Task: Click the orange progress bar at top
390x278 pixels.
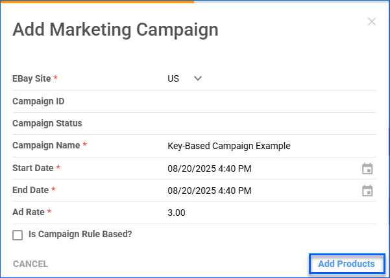Action: tap(97, 1)
